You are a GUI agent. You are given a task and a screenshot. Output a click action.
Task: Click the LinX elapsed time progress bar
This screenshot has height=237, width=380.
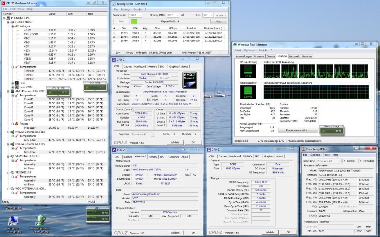pyautogui.click(x=170, y=21)
